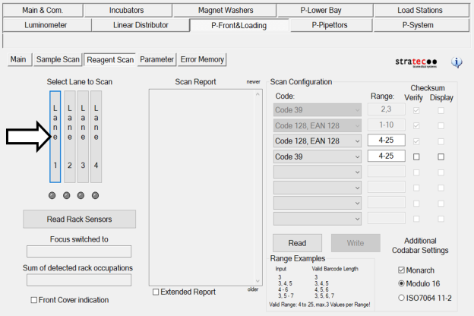Select the ISO7064 11-2 radio button
The height and width of the screenshot is (316, 474).
403,298
